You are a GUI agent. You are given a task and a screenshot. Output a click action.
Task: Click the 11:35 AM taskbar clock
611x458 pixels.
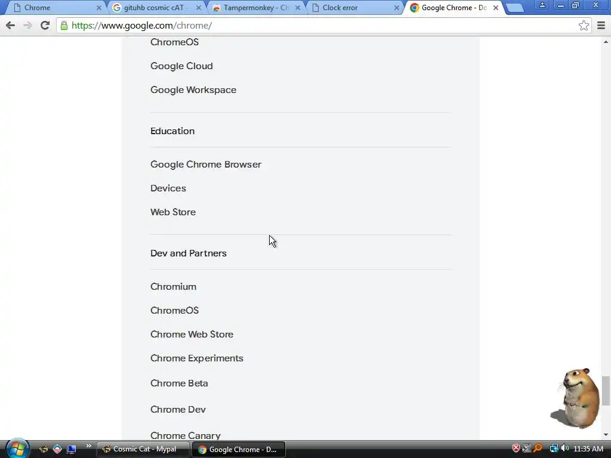coord(588,449)
